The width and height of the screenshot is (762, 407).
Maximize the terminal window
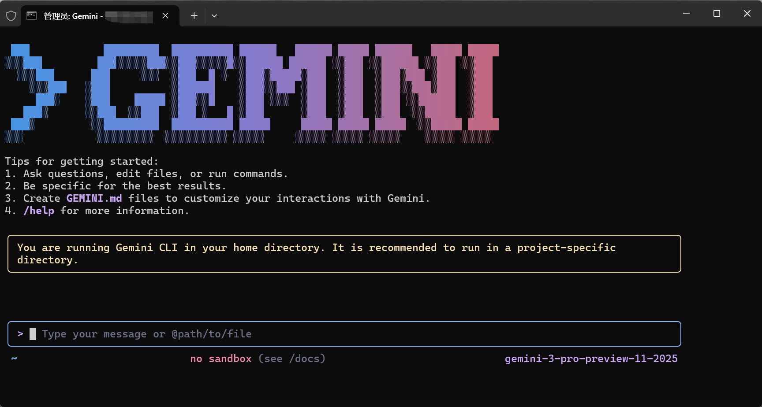pos(716,13)
